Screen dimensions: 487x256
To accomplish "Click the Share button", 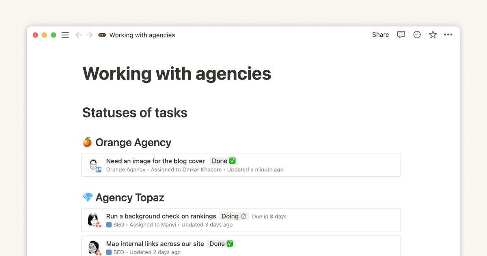I will [380, 35].
